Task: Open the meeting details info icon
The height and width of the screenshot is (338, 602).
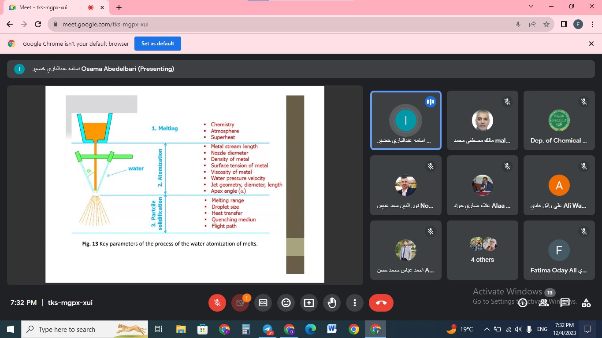Action: pos(523,303)
